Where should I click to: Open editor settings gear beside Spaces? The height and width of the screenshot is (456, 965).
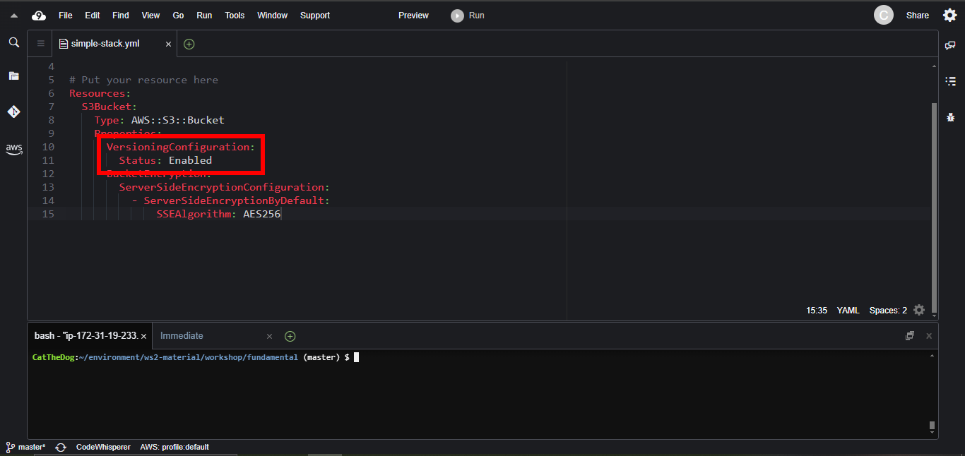tap(919, 310)
